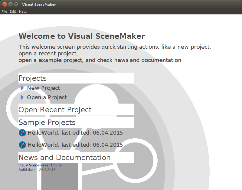Open the File menu

coord(4,11)
